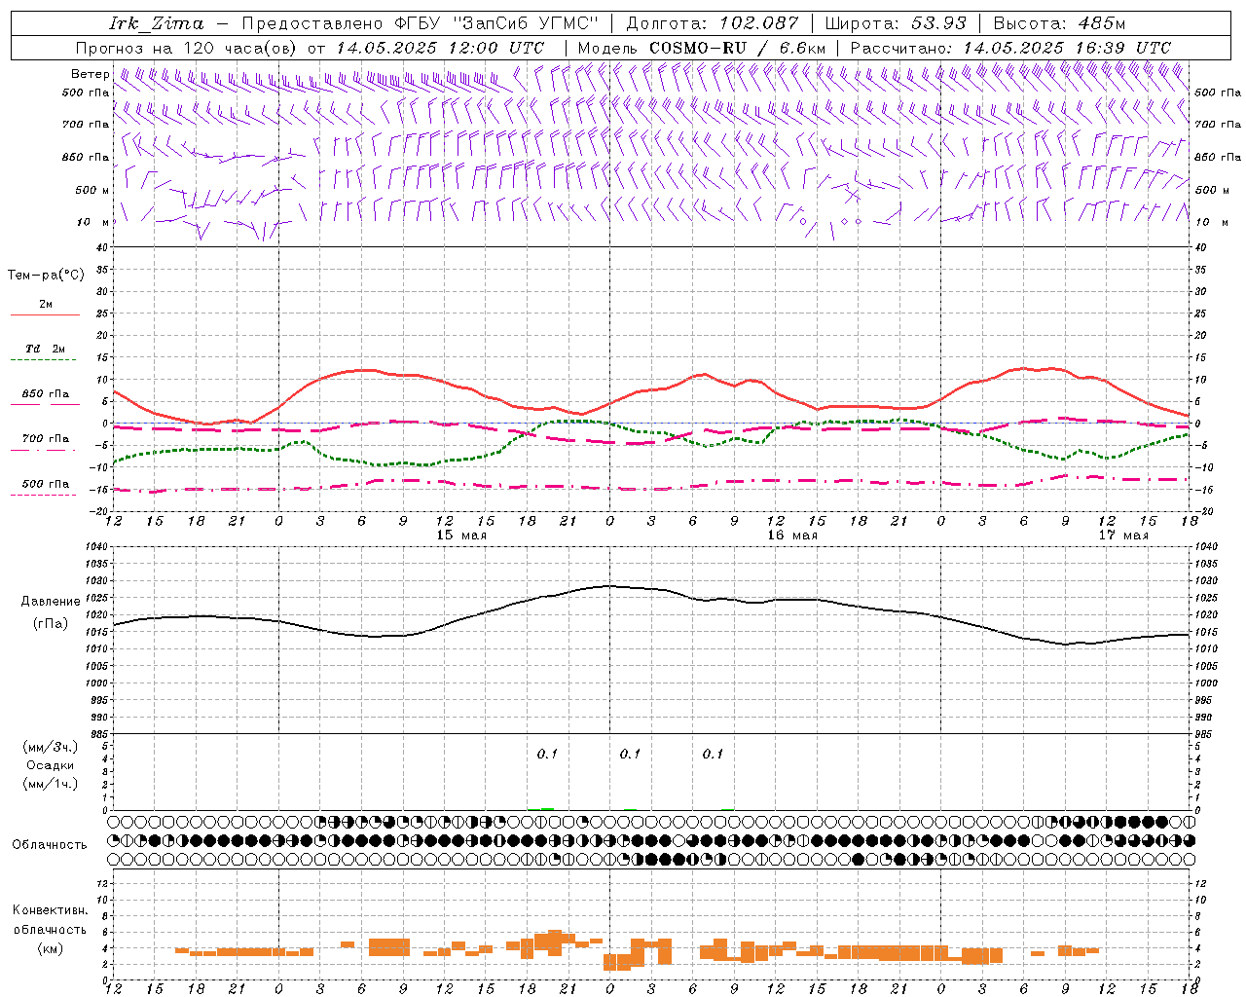Click the elevation text "Высота: 485м"
Viewport: 1246px width, 997px height.
(x=1062, y=23)
